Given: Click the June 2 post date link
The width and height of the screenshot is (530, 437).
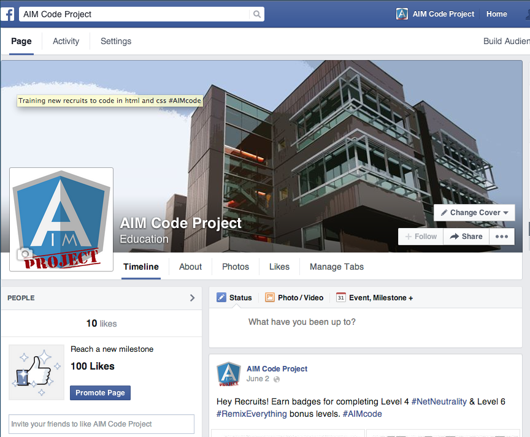Looking at the screenshot, I should (258, 379).
